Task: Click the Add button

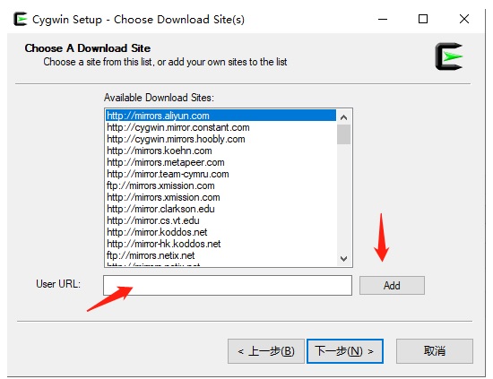Action: coord(392,285)
